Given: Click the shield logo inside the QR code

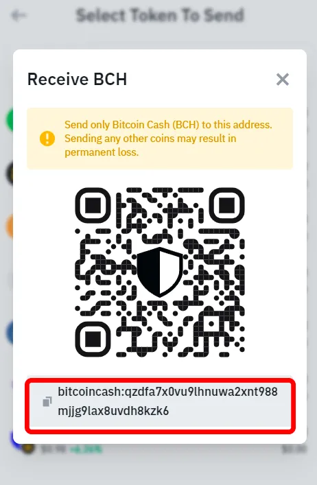Looking at the screenshot, I should [160, 272].
